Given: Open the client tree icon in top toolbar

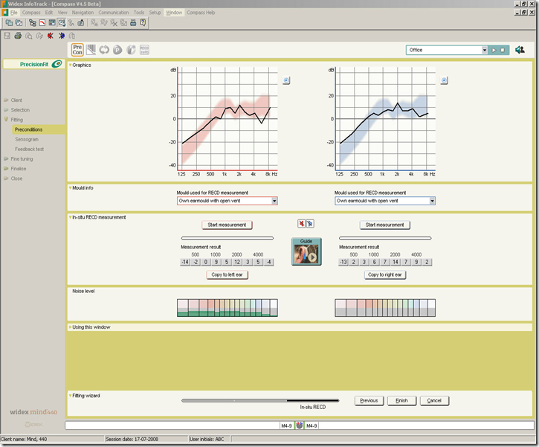Looking at the screenshot, I should point(33,23).
